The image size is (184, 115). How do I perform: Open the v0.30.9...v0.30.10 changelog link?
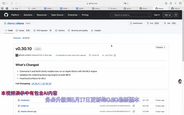[x=41, y=84]
